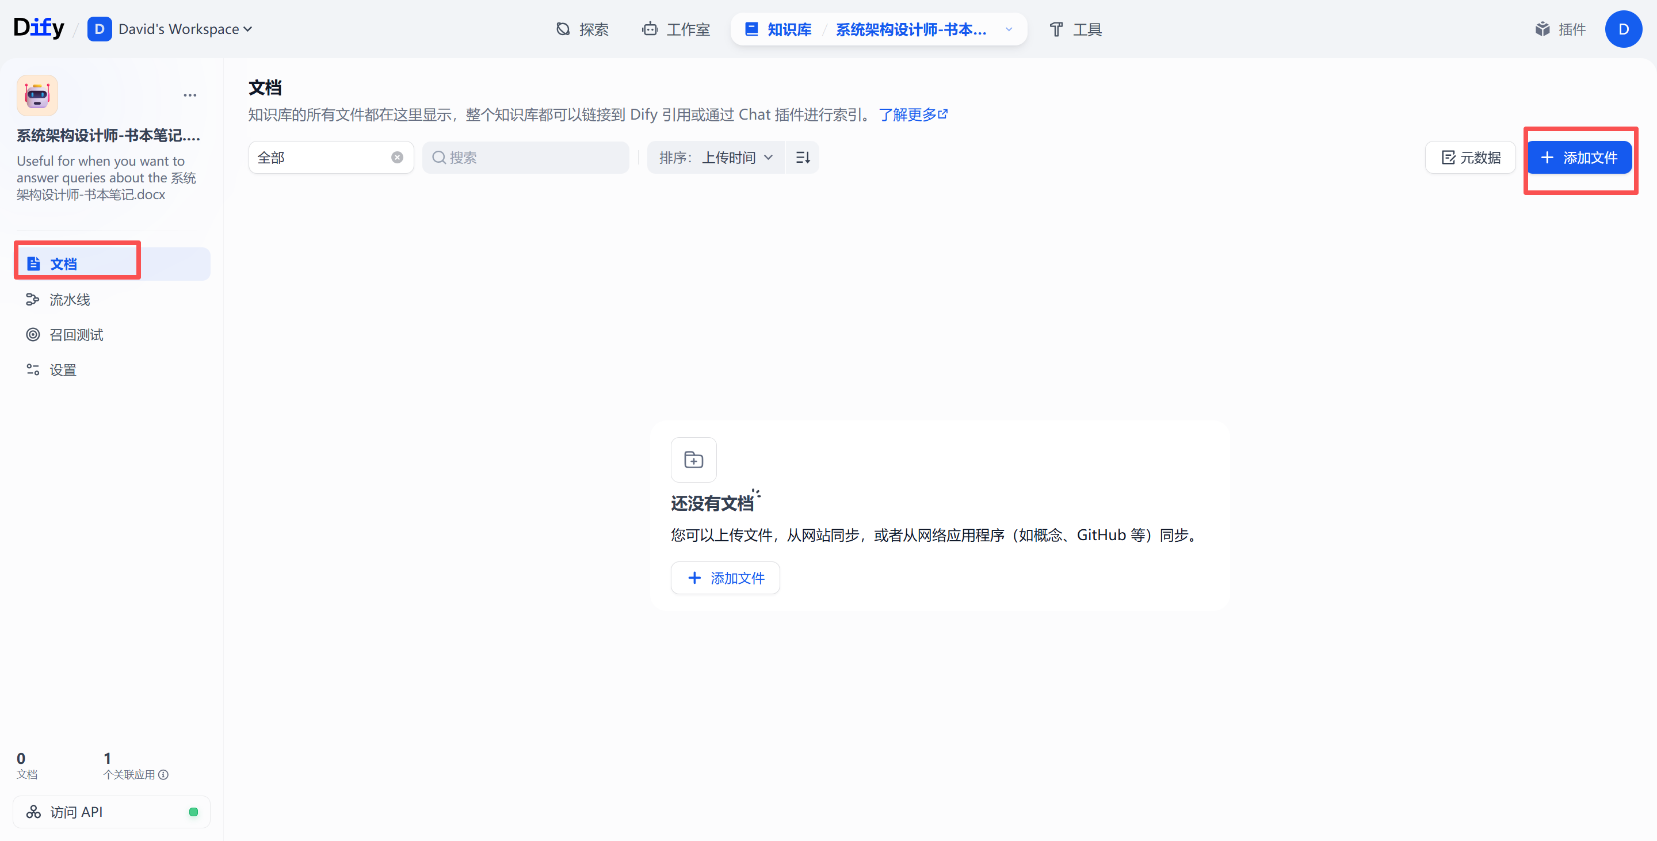Screen dimensions: 1657x841
Task: Click the info icon beside 个关联应用
Action: pos(163,775)
